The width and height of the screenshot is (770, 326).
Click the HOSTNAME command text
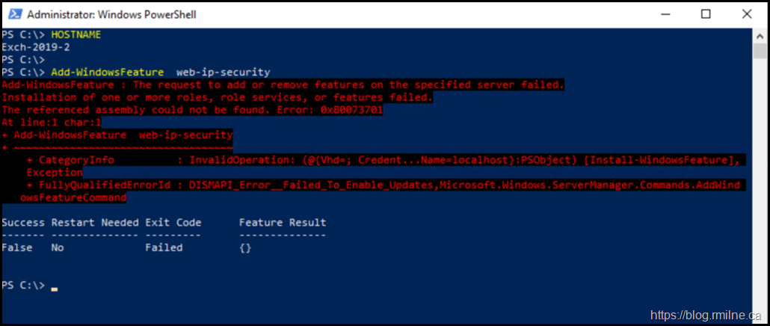76,35
